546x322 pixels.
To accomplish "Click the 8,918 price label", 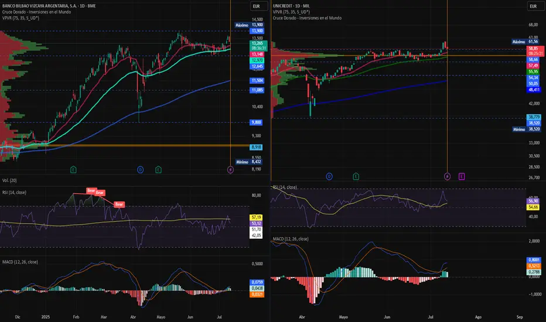I will coord(256,148).
